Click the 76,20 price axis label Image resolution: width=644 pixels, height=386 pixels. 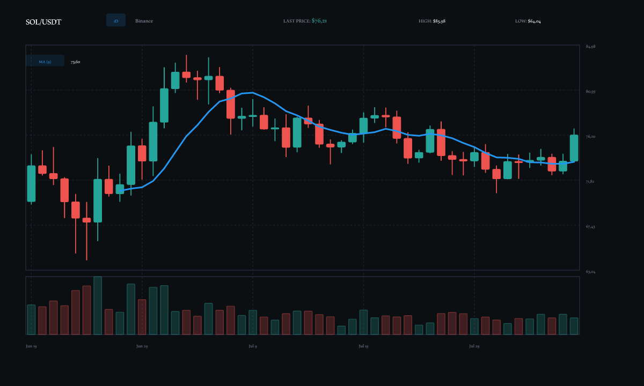591,137
